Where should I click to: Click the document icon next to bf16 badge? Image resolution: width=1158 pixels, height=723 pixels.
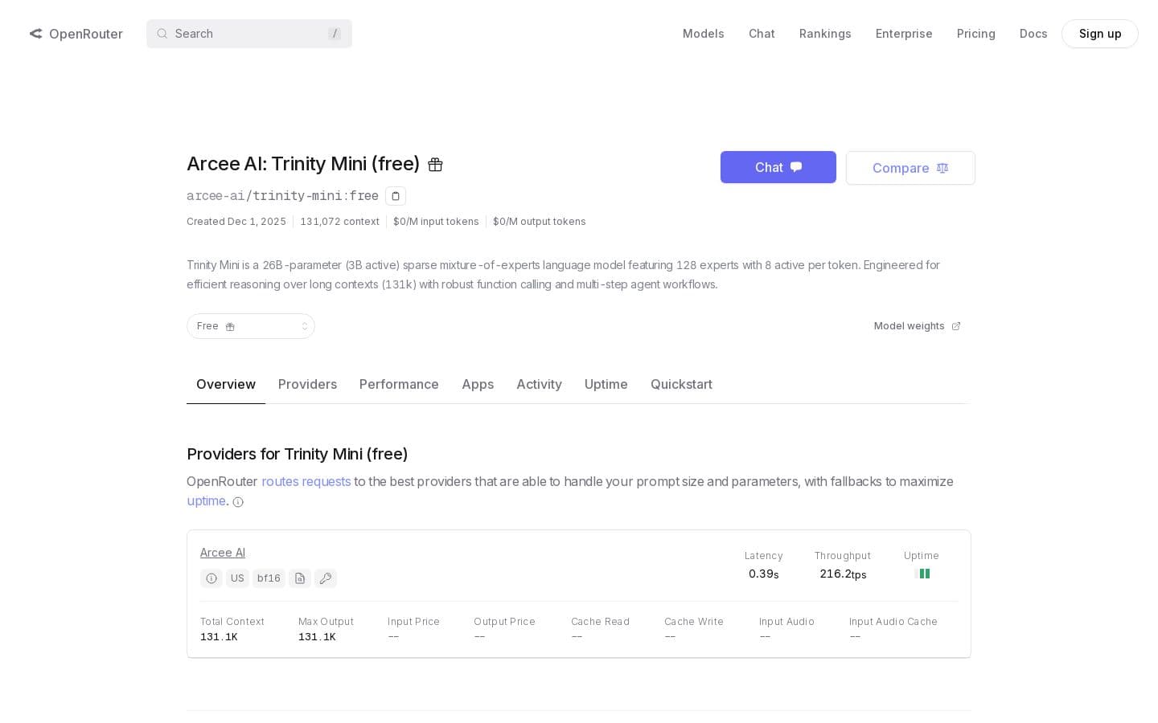(299, 578)
